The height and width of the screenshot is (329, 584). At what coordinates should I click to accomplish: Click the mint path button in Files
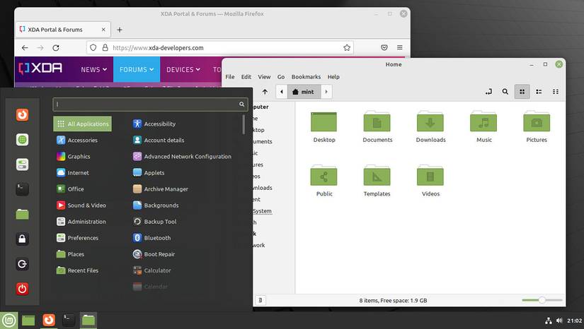[304, 92]
